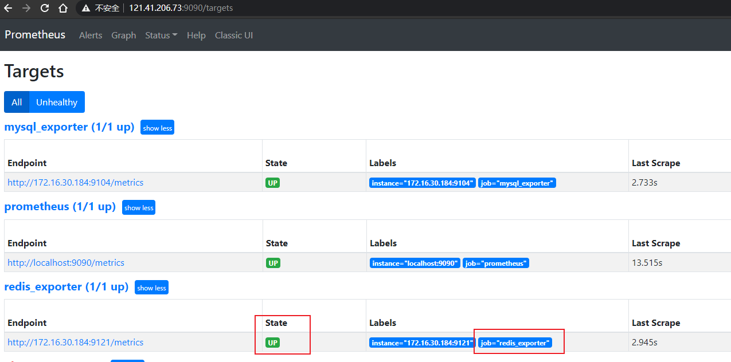Click the 13.515s last scrape value
731x362 pixels.
coord(647,263)
